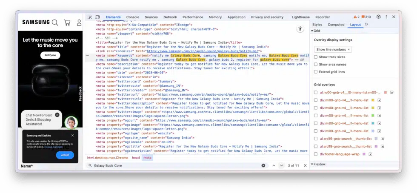Close the DevTools find bar
The width and height of the screenshot is (417, 193).
(305, 165)
